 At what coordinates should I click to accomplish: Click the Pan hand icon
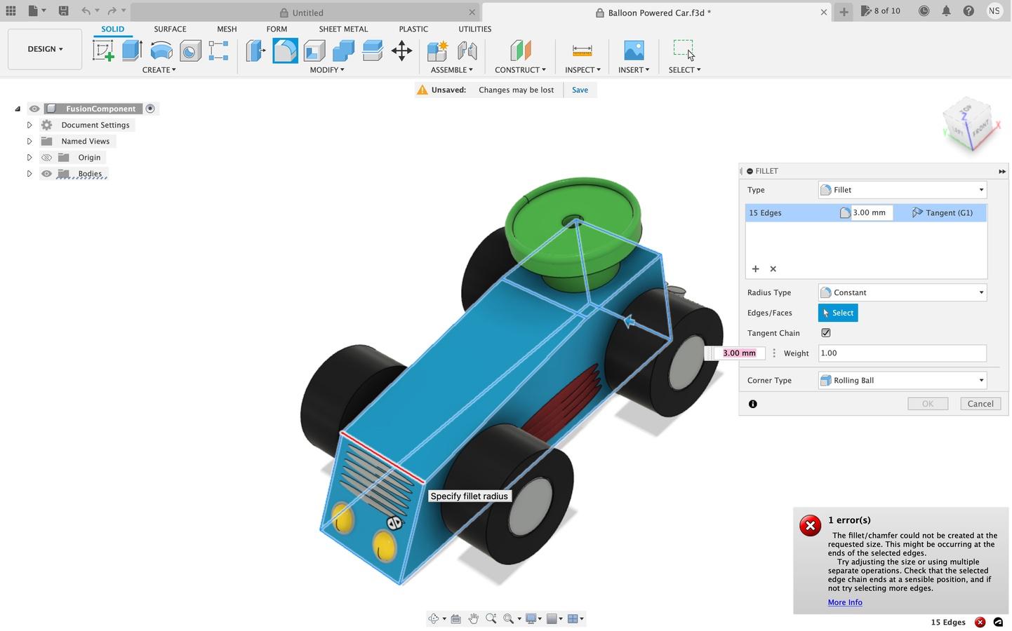pos(474,618)
